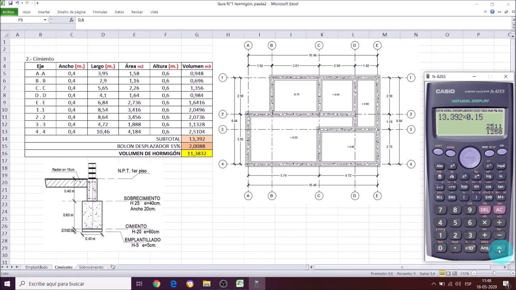
Task: Click the Insert new worksheet icon
Action: click(113, 267)
